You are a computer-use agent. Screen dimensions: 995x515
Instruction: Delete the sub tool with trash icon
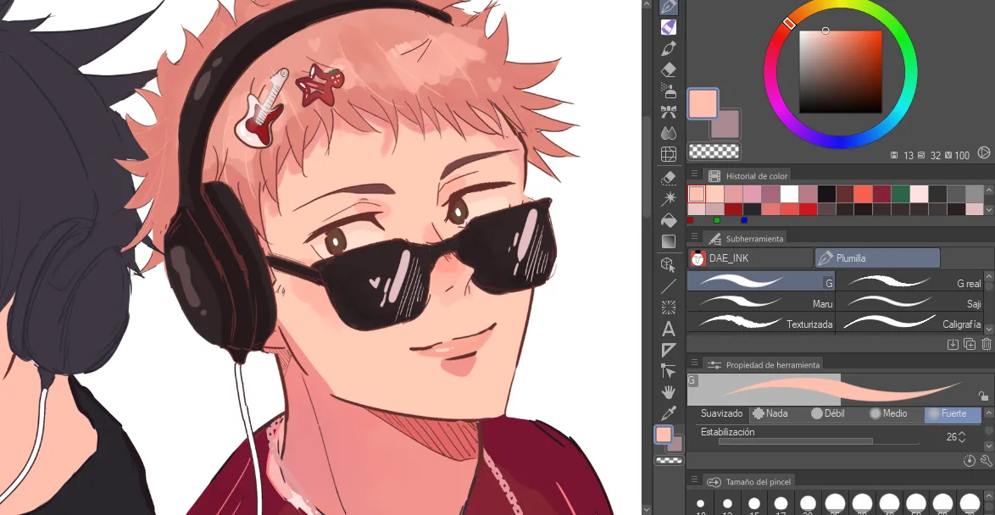pos(987,344)
